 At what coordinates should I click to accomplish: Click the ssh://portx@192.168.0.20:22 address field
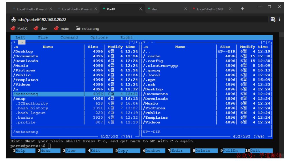click(x=139, y=20)
